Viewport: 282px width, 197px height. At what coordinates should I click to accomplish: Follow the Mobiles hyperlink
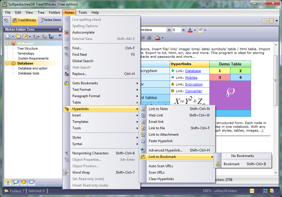[x=191, y=78]
